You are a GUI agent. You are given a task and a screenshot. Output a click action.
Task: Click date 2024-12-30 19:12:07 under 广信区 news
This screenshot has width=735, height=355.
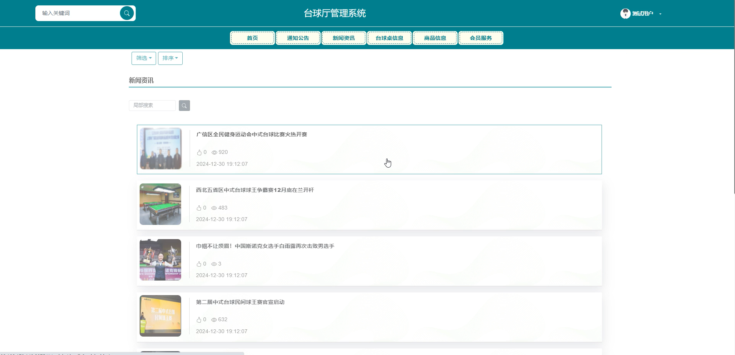(222, 164)
